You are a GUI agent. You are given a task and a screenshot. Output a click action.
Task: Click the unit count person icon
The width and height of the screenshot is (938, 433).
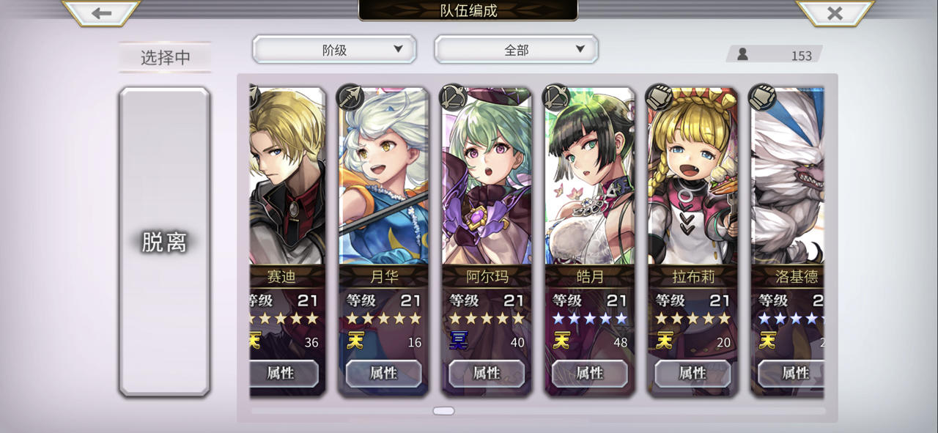[742, 54]
